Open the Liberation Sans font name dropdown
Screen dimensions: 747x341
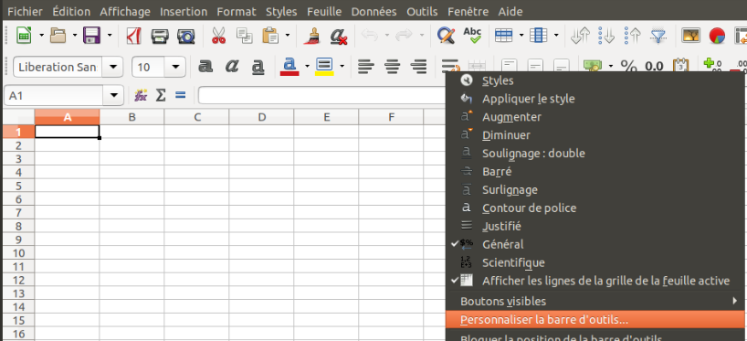pyautogui.click(x=112, y=67)
